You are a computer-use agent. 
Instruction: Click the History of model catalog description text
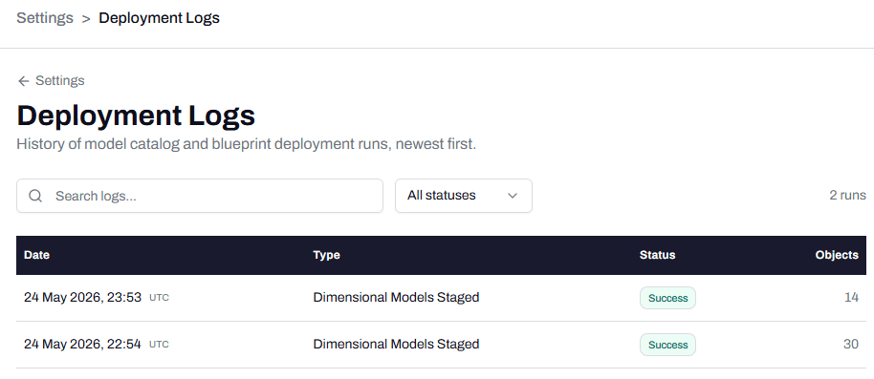pos(247,144)
